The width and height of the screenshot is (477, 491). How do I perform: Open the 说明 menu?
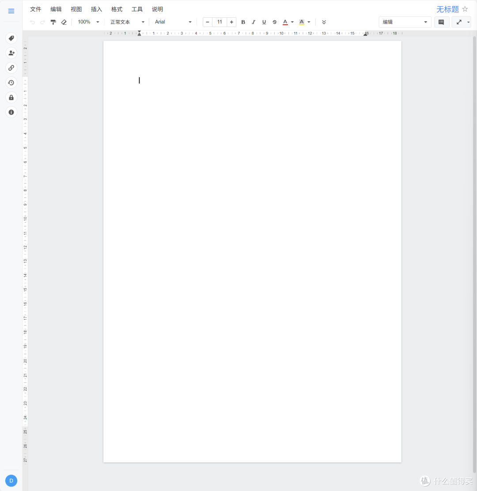(157, 9)
